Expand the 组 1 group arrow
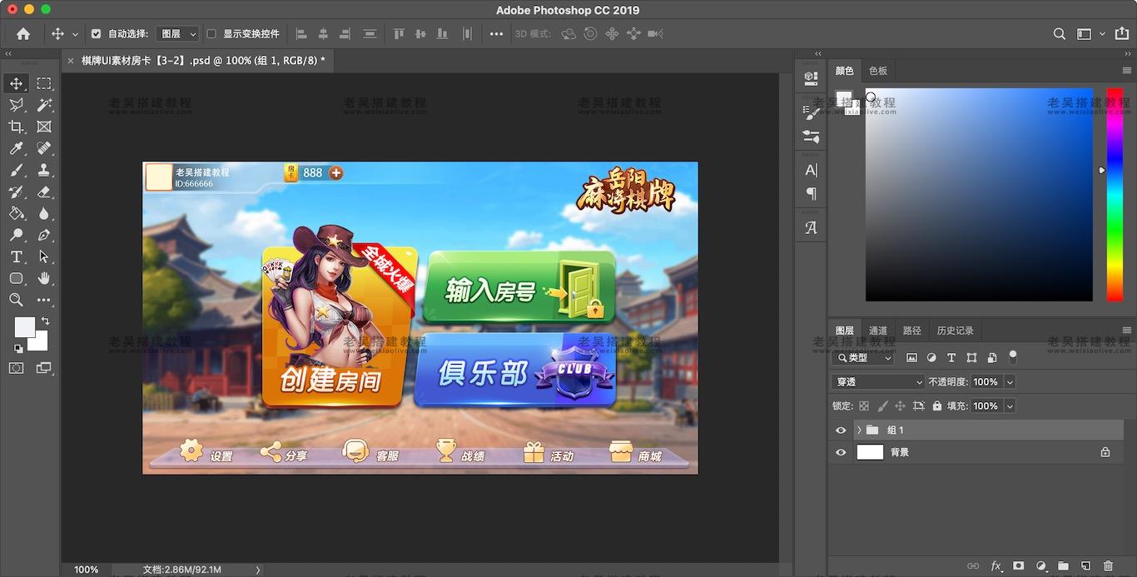The height and width of the screenshot is (577, 1137). (858, 430)
